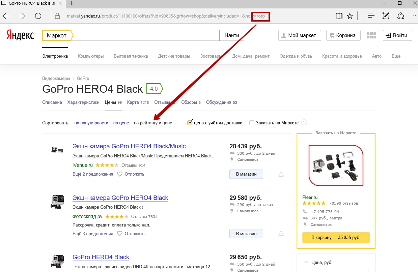Open the Красота и здоровье category
418x272 pixels.
(342, 56)
